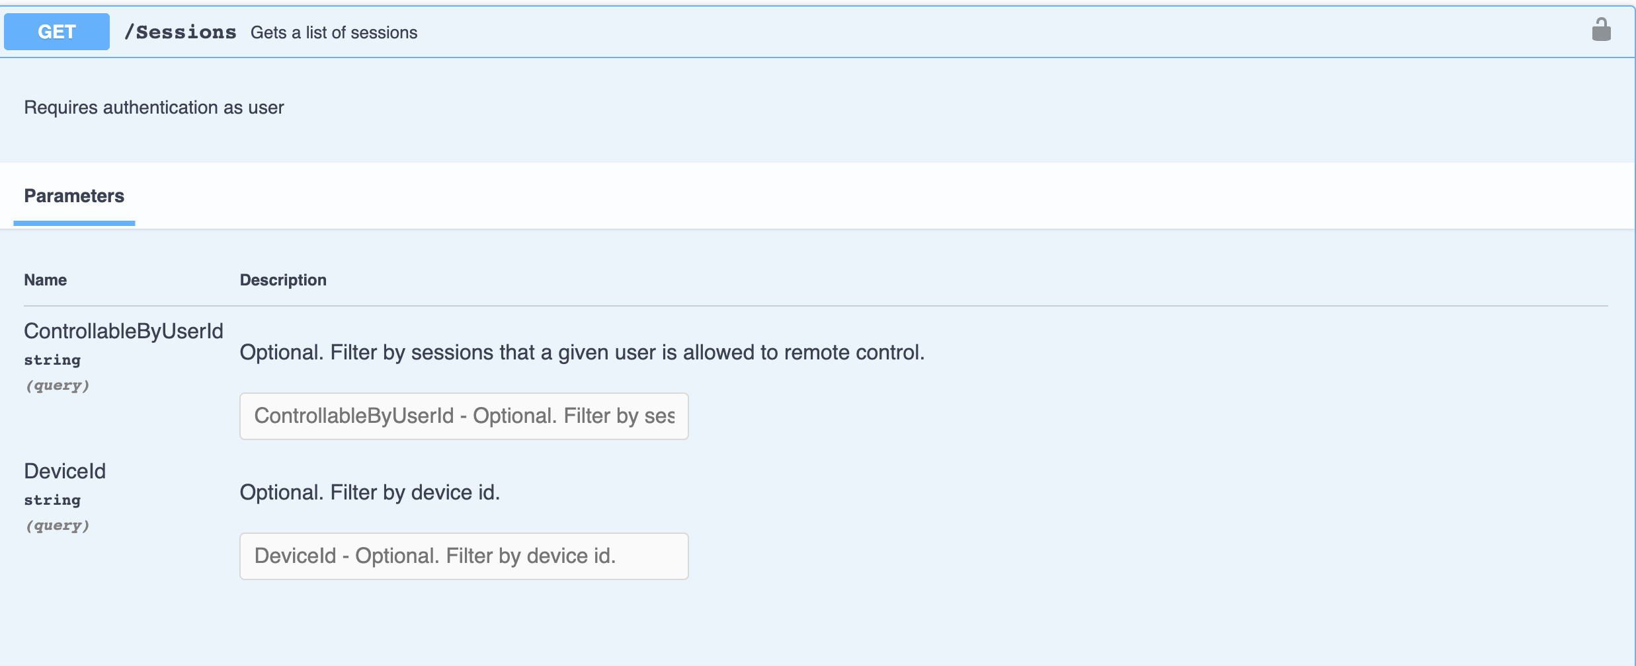The image size is (1636, 666).
Task: Click the (query) label under DeviceId
Action: point(57,525)
